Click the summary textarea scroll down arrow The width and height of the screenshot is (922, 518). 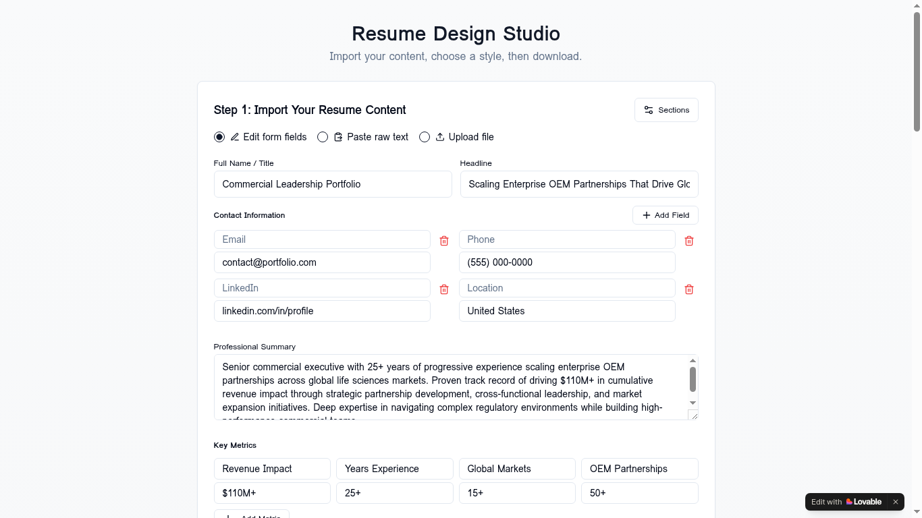(693, 403)
